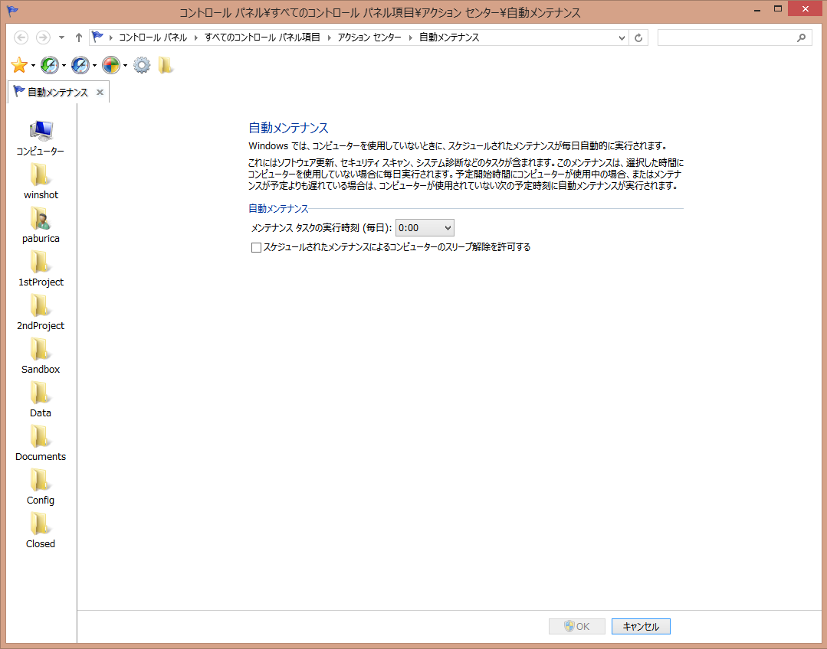The image size is (827, 649).
Task: Open the maintenance time 0:00 dropdown
Action: 425,227
